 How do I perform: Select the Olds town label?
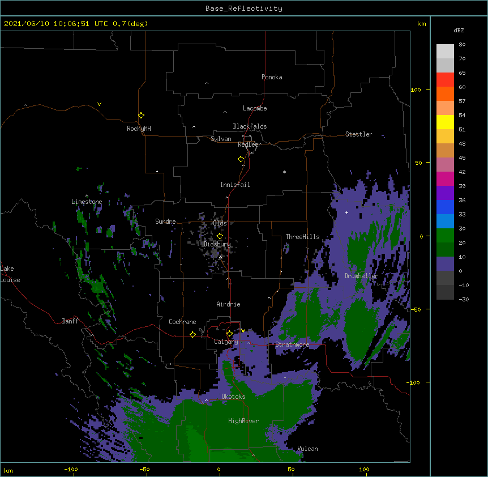(x=220, y=223)
